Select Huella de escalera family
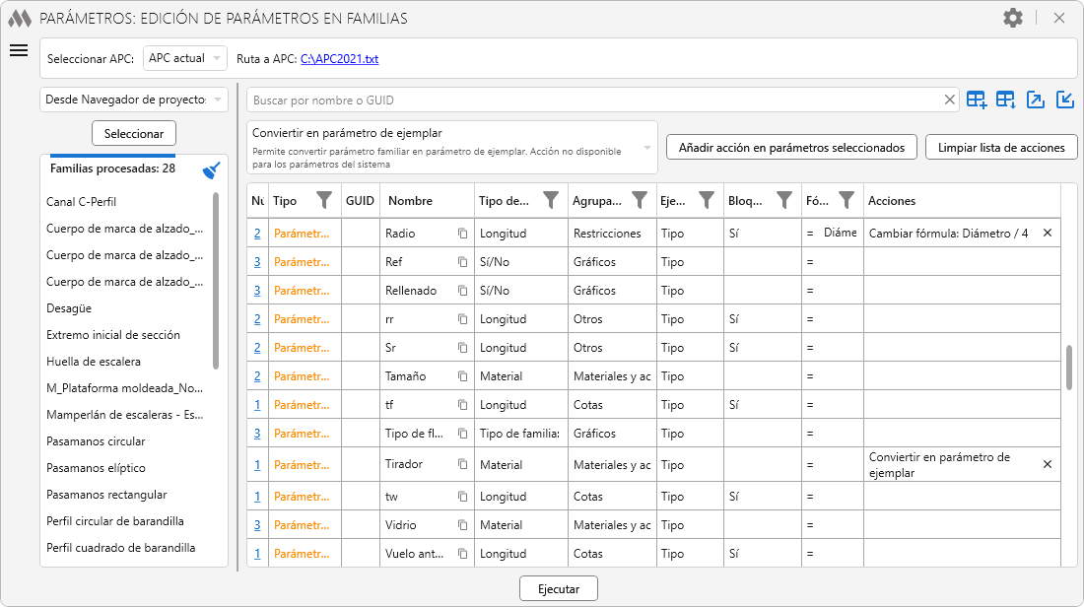Screen dimensions: 1084x607 click(x=94, y=362)
